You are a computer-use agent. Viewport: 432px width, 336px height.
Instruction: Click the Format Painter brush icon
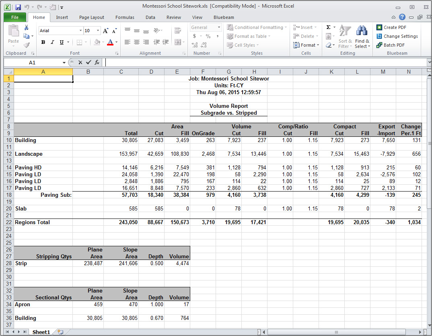(x=27, y=45)
